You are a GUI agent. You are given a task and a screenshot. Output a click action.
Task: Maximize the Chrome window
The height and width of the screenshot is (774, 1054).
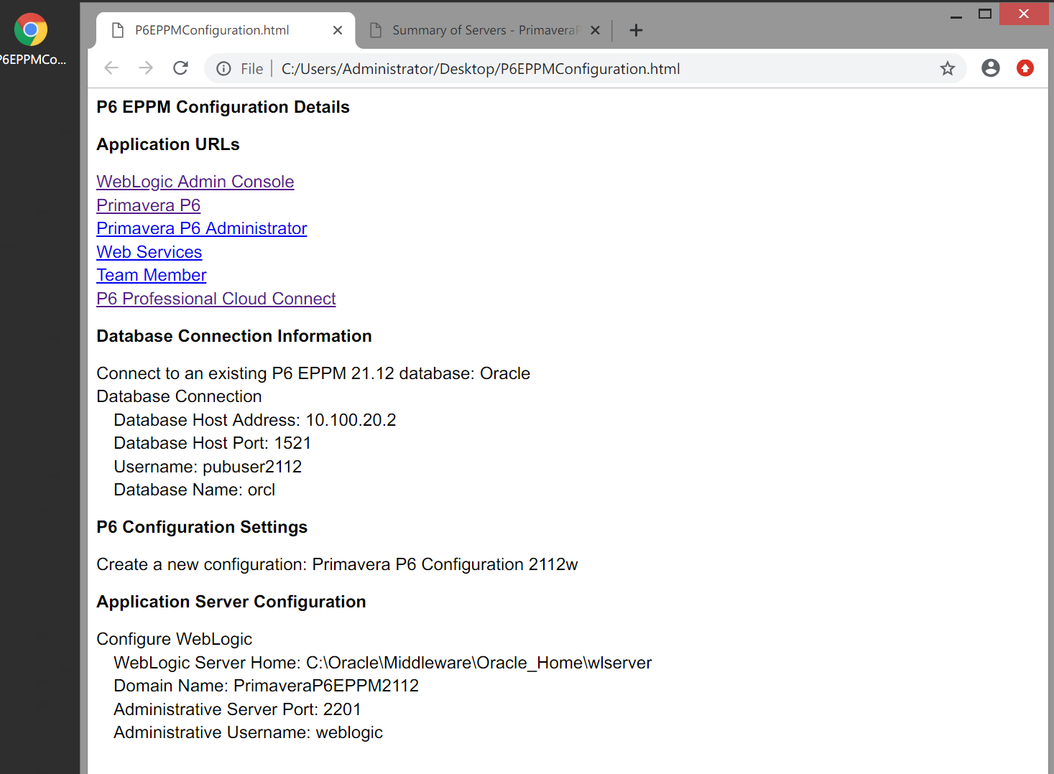click(x=985, y=14)
